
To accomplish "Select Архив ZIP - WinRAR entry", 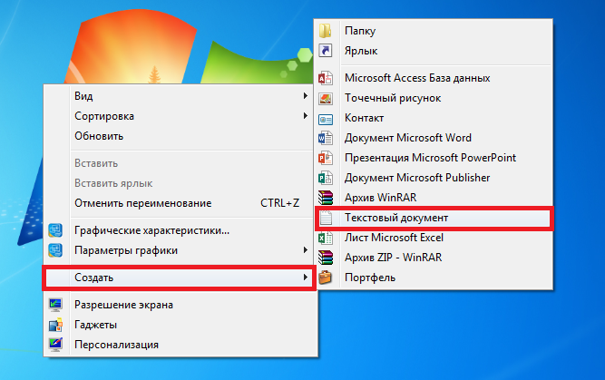I will tap(434, 258).
